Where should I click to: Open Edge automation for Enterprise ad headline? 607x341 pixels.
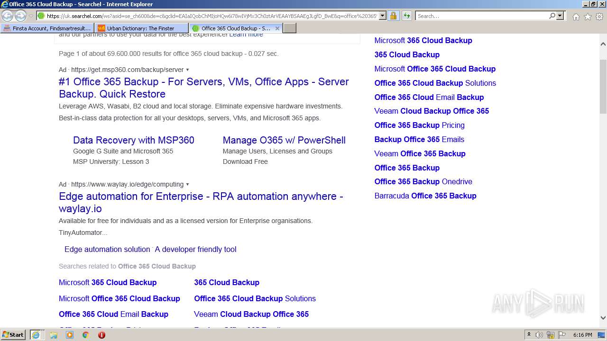click(201, 202)
